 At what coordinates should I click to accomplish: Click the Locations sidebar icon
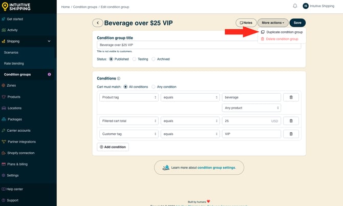tap(4, 108)
